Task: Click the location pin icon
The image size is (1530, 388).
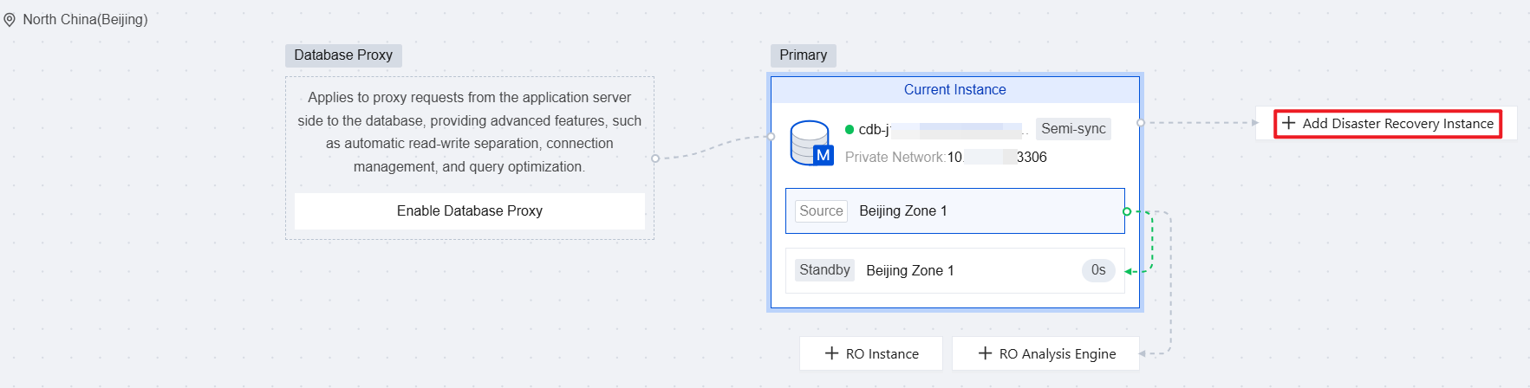Action: (10, 20)
